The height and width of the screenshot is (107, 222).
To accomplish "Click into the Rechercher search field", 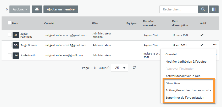I will click(x=179, y=9).
